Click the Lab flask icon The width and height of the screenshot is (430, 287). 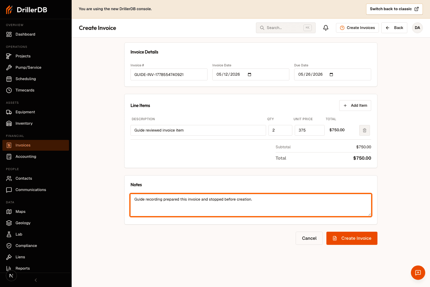point(9,234)
